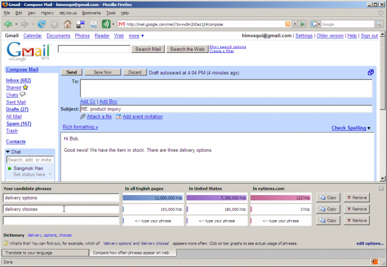Click the Stop loading icon
This screenshot has height=267, width=387.
point(54,24)
